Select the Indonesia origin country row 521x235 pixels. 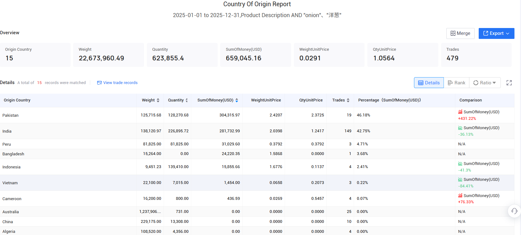[257, 167]
